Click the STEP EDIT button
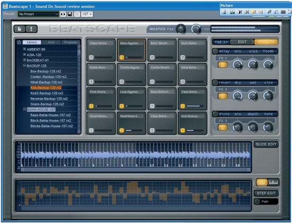 pyautogui.click(x=266, y=193)
